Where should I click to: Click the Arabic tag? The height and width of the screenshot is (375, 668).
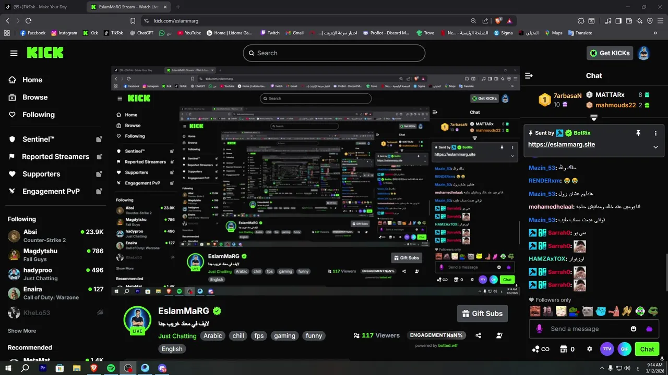point(213,336)
